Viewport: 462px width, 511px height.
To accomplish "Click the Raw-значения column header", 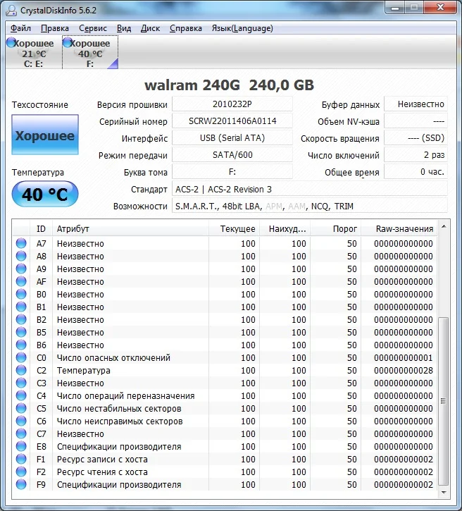I will click(399, 229).
